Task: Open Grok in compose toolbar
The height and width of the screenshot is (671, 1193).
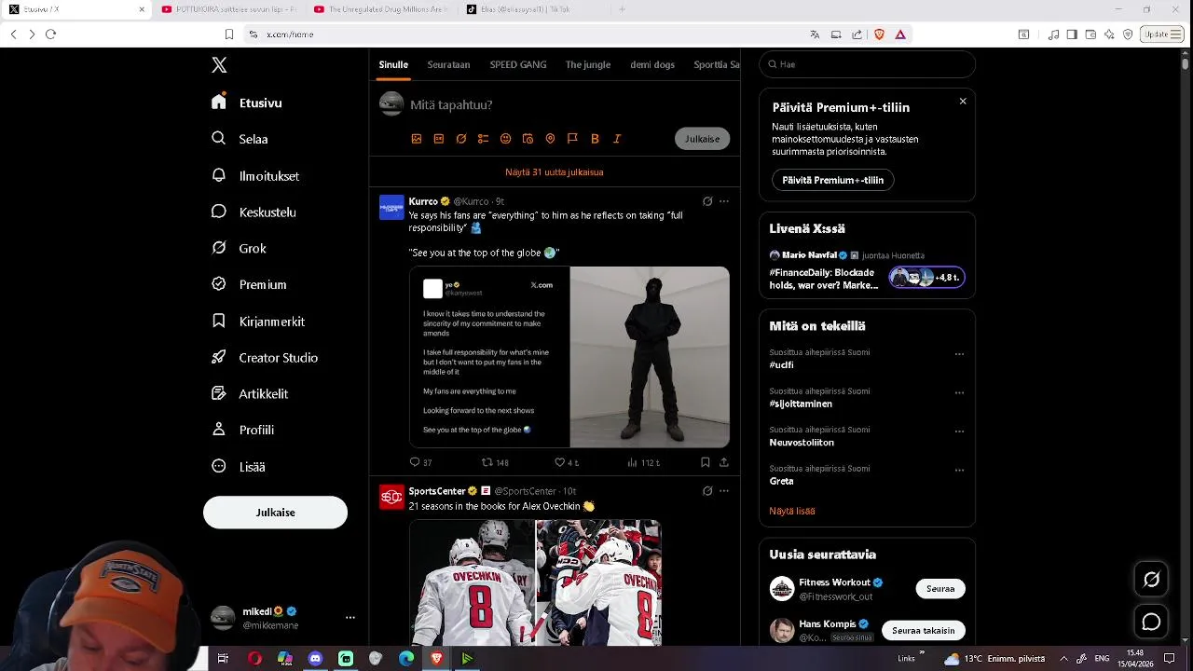Action: click(461, 139)
